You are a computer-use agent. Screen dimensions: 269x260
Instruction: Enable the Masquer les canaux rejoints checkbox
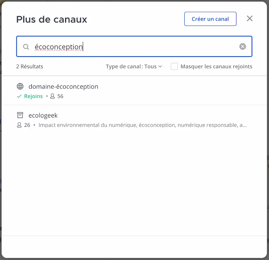coord(174,66)
